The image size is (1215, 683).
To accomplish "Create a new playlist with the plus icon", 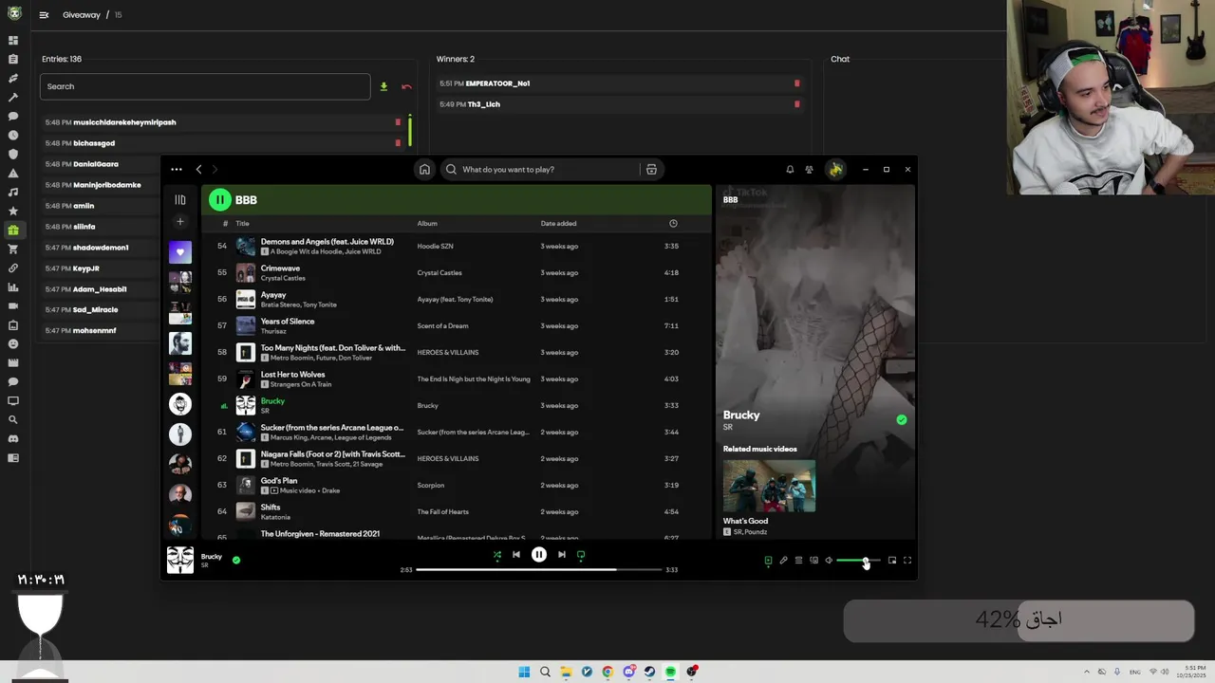I will (180, 222).
